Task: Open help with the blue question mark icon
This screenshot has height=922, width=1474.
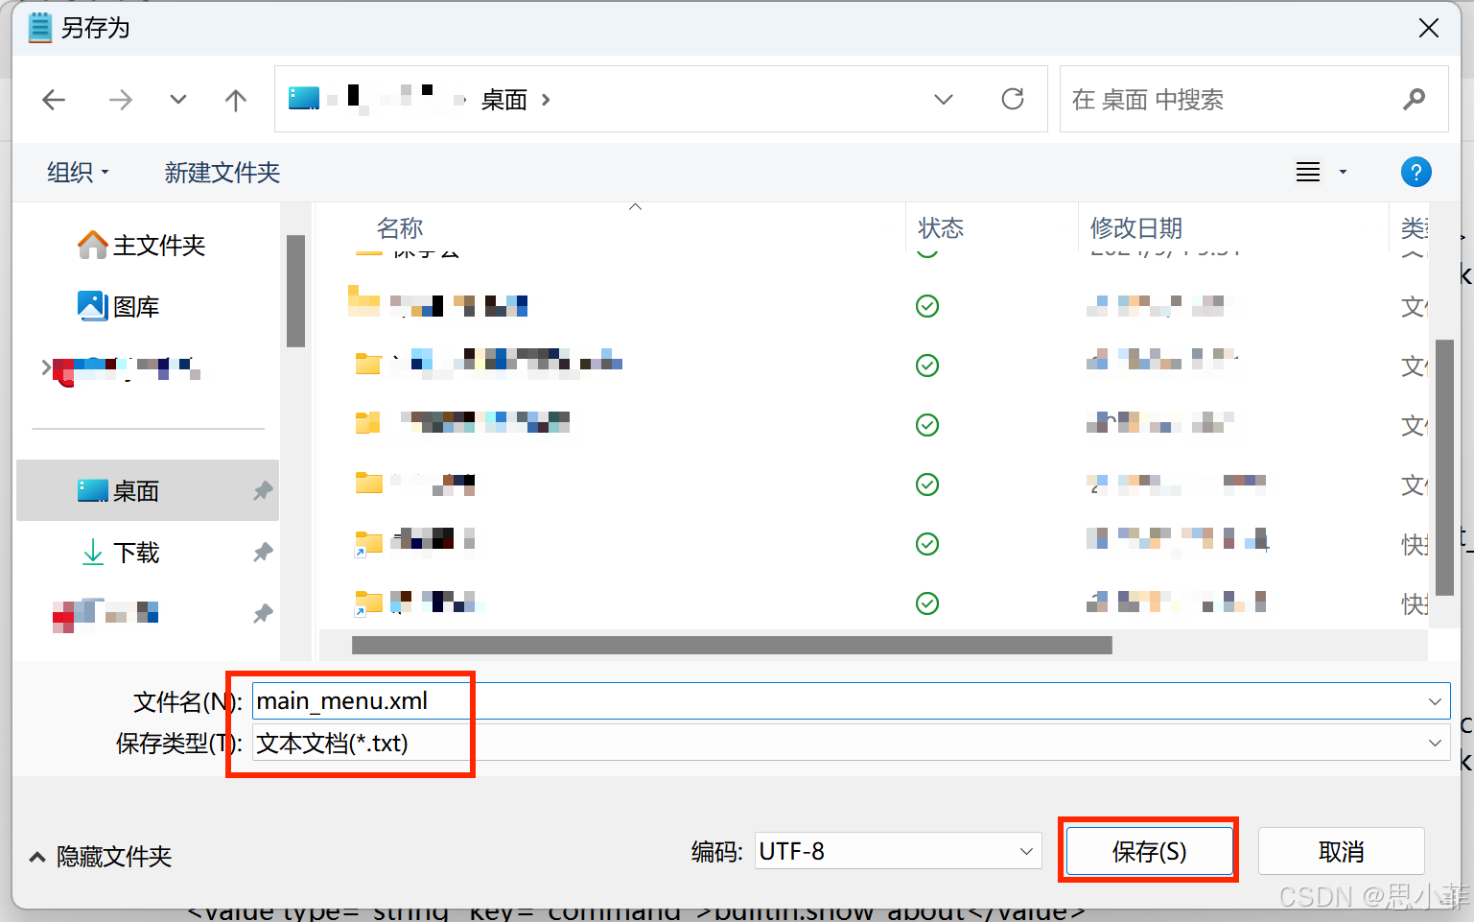Action: tap(1416, 172)
